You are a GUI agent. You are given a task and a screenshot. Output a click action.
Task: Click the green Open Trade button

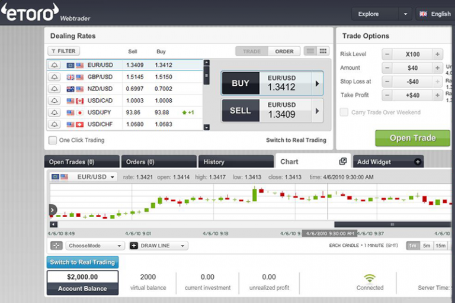412,138
